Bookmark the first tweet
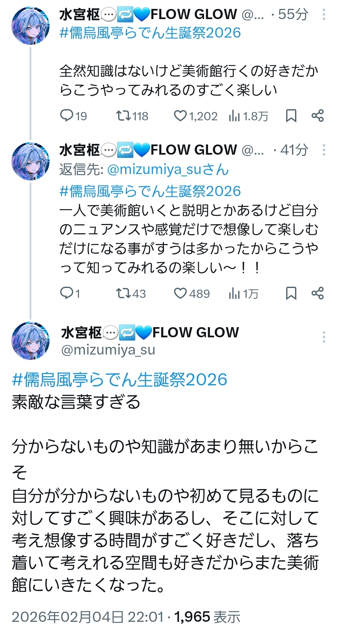The height and width of the screenshot is (632, 343). click(291, 116)
